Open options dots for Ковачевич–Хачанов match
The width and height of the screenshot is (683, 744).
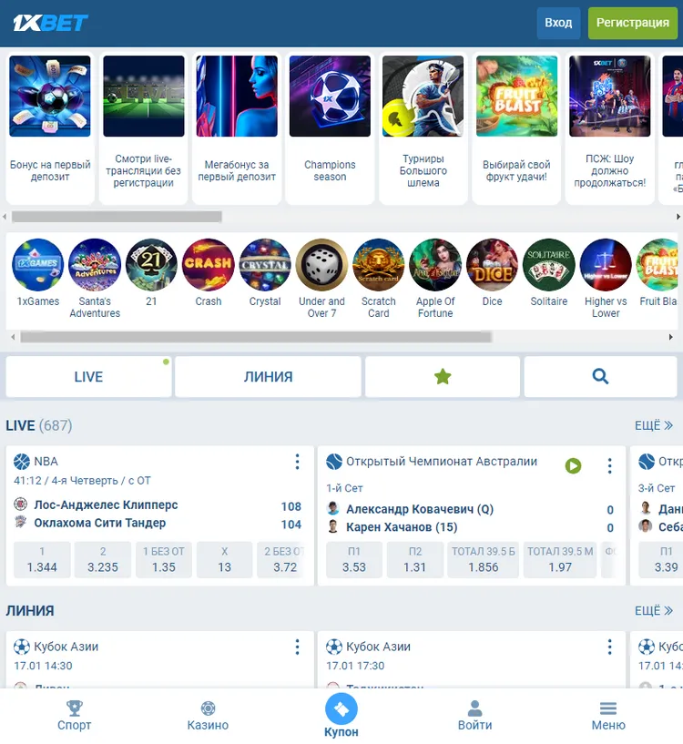pyautogui.click(x=610, y=466)
